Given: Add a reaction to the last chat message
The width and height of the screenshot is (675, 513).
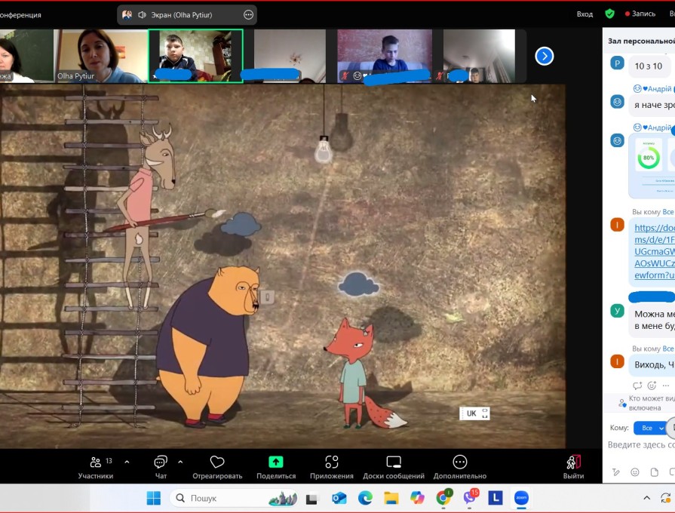Looking at the screenshot, I should click(652, 386).
